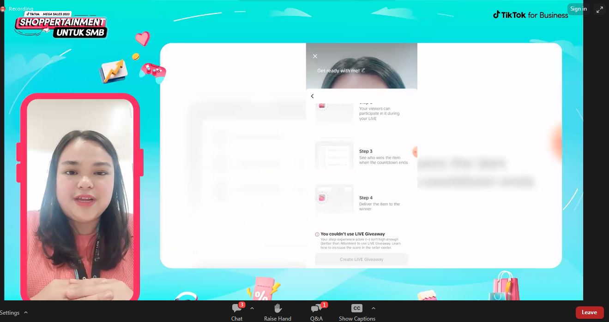This screenshot has height=322, width=609.
Task: Click the Sign in button
Action: point(578,9)
